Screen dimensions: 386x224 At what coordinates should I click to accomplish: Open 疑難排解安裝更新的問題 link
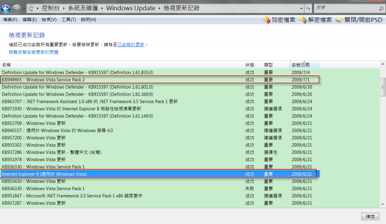click(34, 53)
